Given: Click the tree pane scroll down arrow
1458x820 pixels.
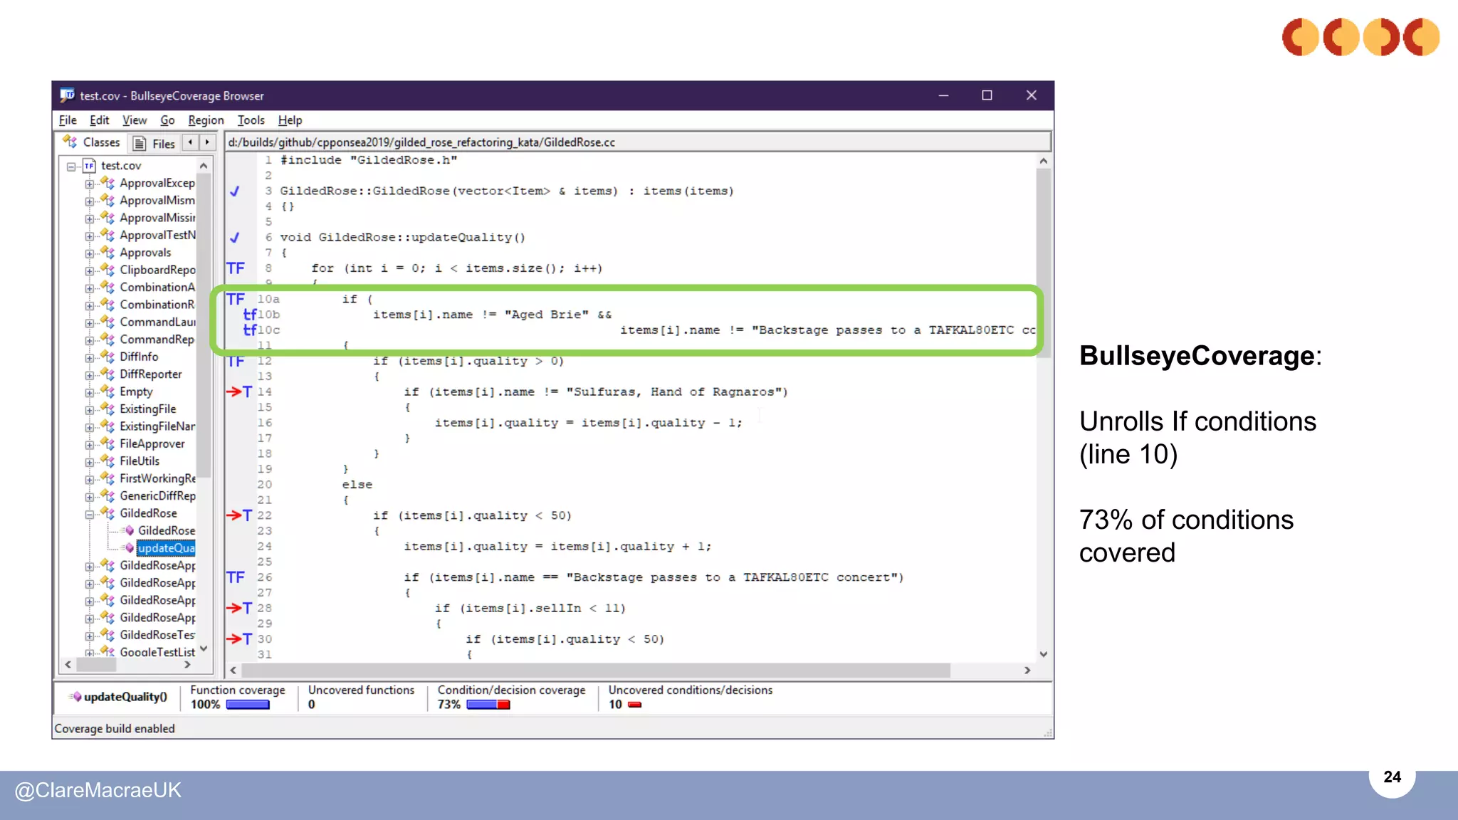Looking at the screenshot, I should pyautogui.click(x=204, y=649).
